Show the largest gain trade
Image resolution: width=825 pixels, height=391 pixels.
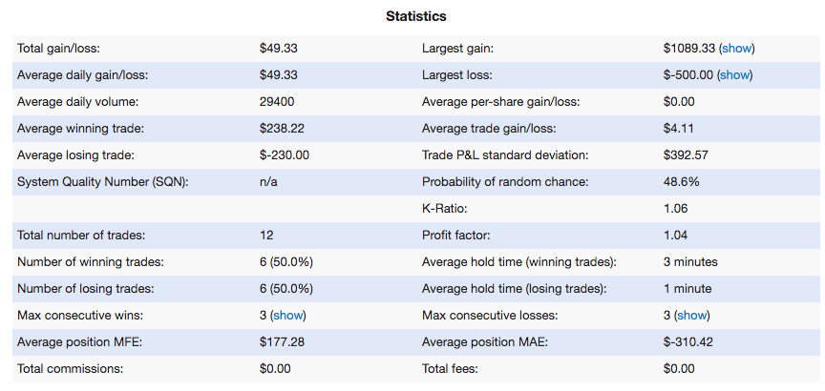pyautogui.click(x=736, y=49)
